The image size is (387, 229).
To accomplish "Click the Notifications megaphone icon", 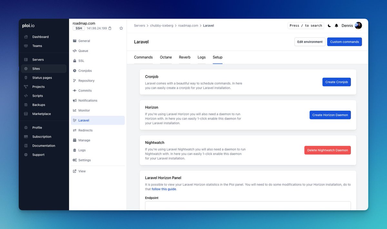I will 75,101.
